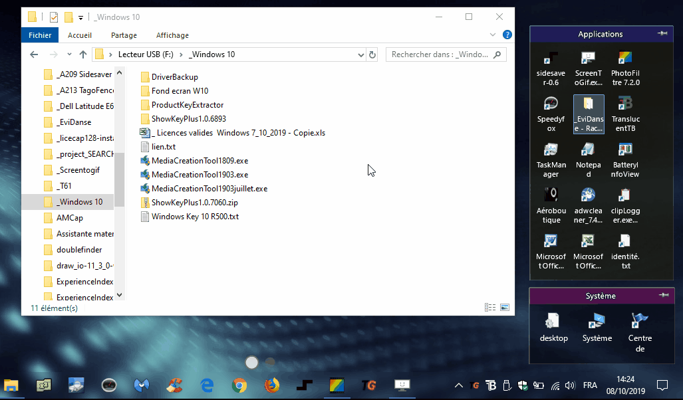Launch the TaskManager shortcut
Viewport: 683px width, 400px height.
[551, 159]
